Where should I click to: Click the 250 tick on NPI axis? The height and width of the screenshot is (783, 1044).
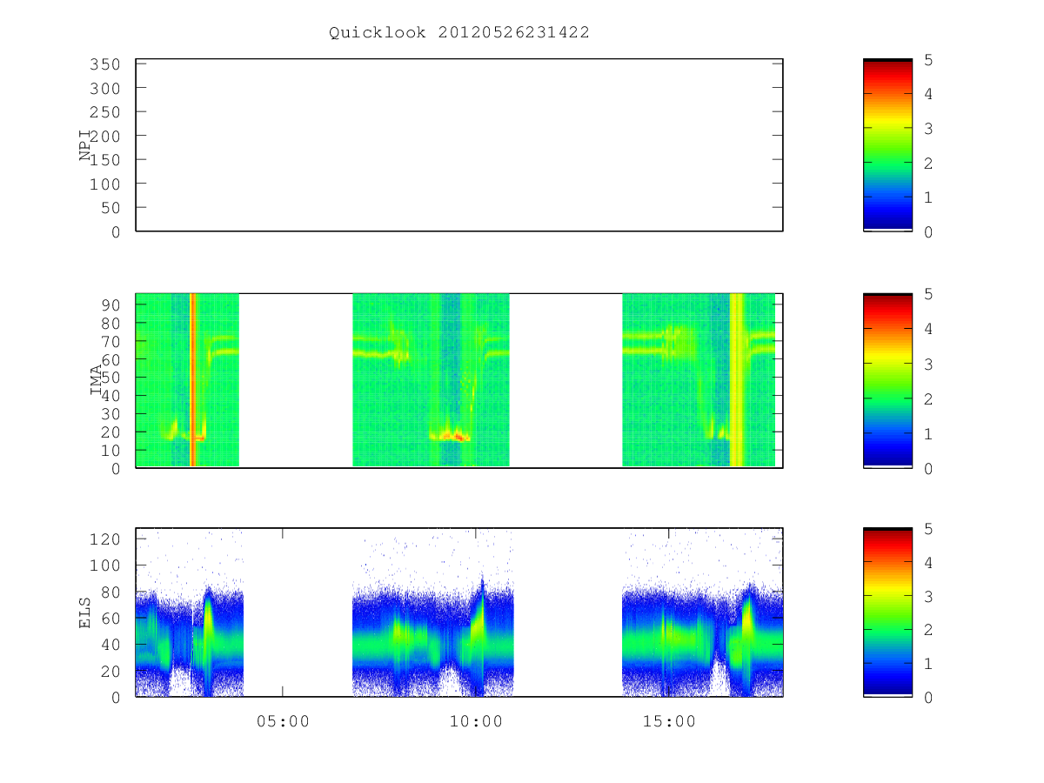click(x=104, y=112)
